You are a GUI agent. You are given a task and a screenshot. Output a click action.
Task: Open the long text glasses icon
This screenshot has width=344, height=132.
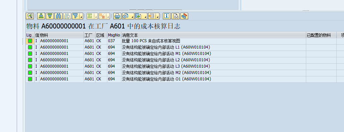point(176,16)
